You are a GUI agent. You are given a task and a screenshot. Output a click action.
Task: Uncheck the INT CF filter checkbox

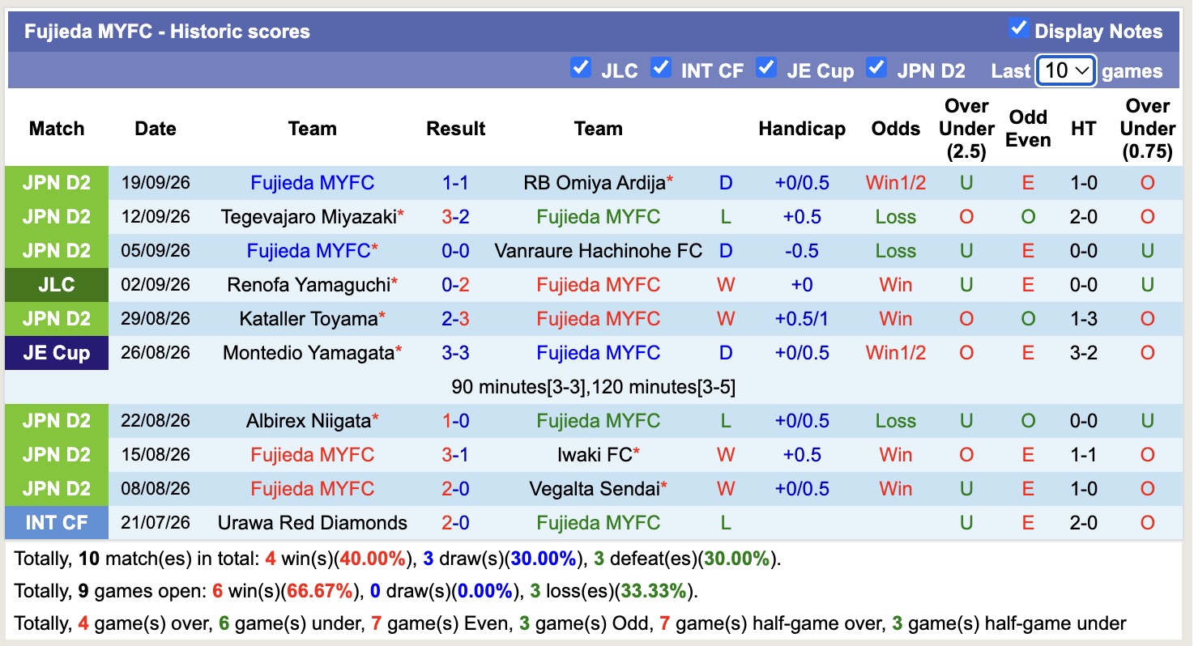pyautogui.click(x=661, y=67)
